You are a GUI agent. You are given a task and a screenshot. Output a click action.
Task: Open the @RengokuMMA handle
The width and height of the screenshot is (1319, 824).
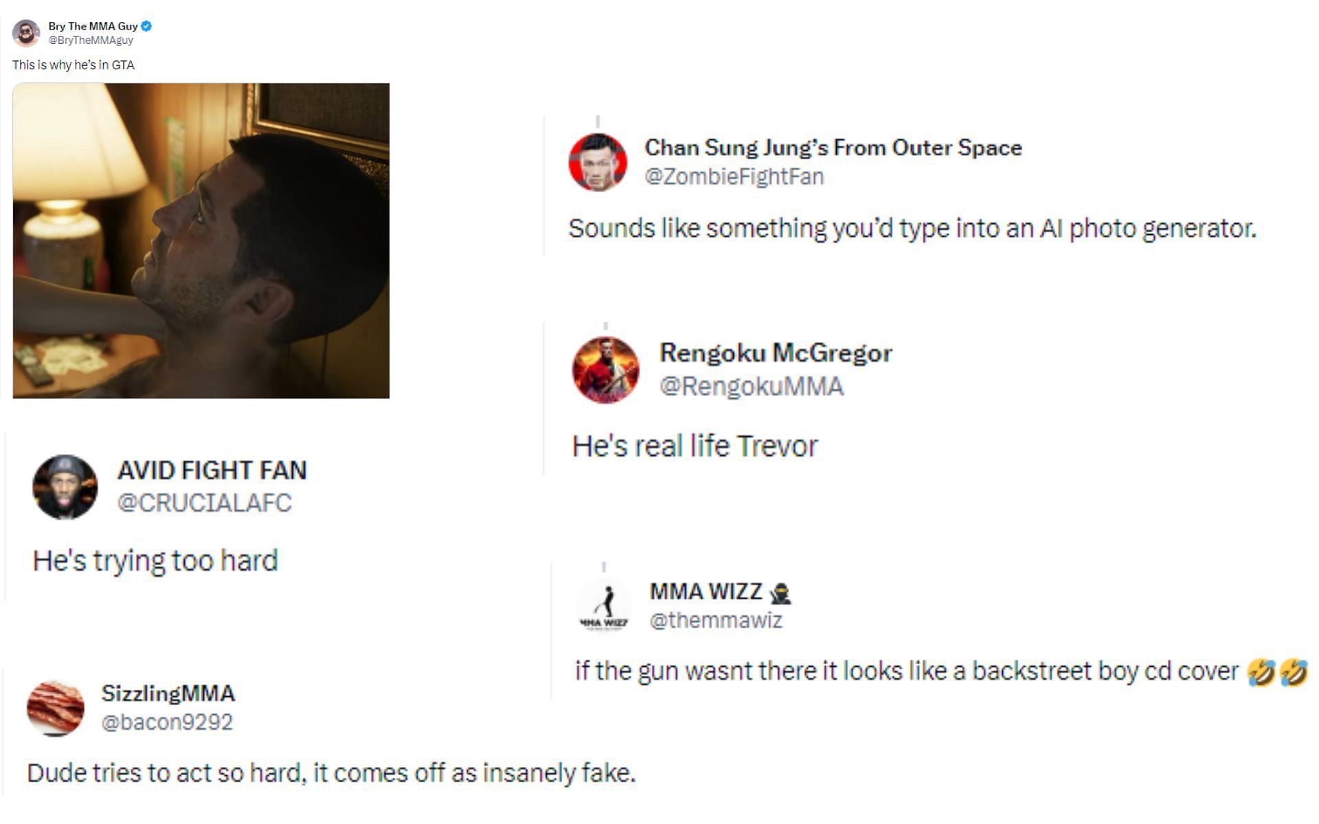(752, 386)
